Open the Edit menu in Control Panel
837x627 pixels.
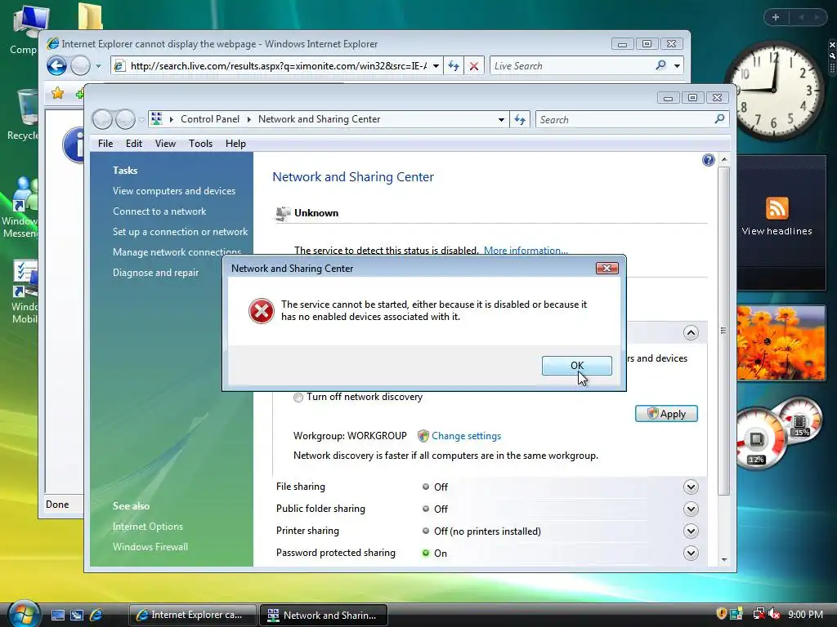coord(133,144)
